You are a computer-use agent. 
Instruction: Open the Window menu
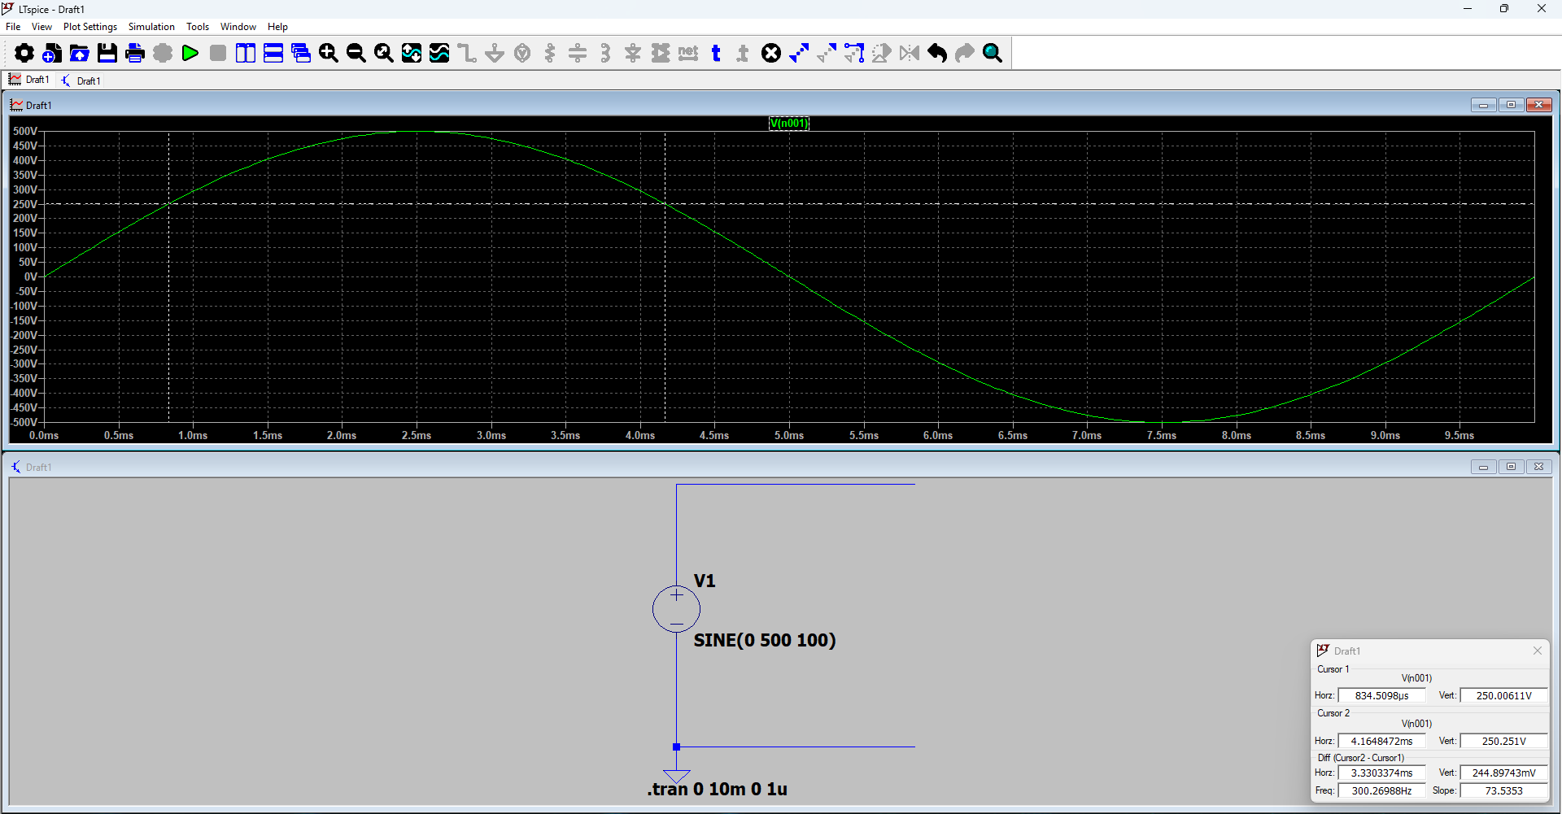pyautogui.click(x=238, y=27)
